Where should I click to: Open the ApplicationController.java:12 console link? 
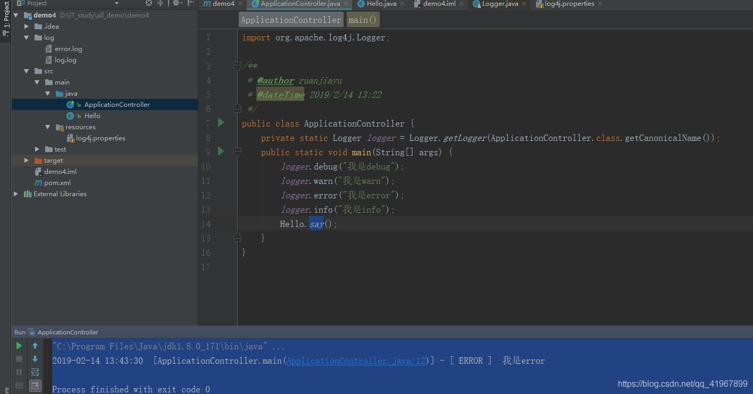(x=356, y=361)
